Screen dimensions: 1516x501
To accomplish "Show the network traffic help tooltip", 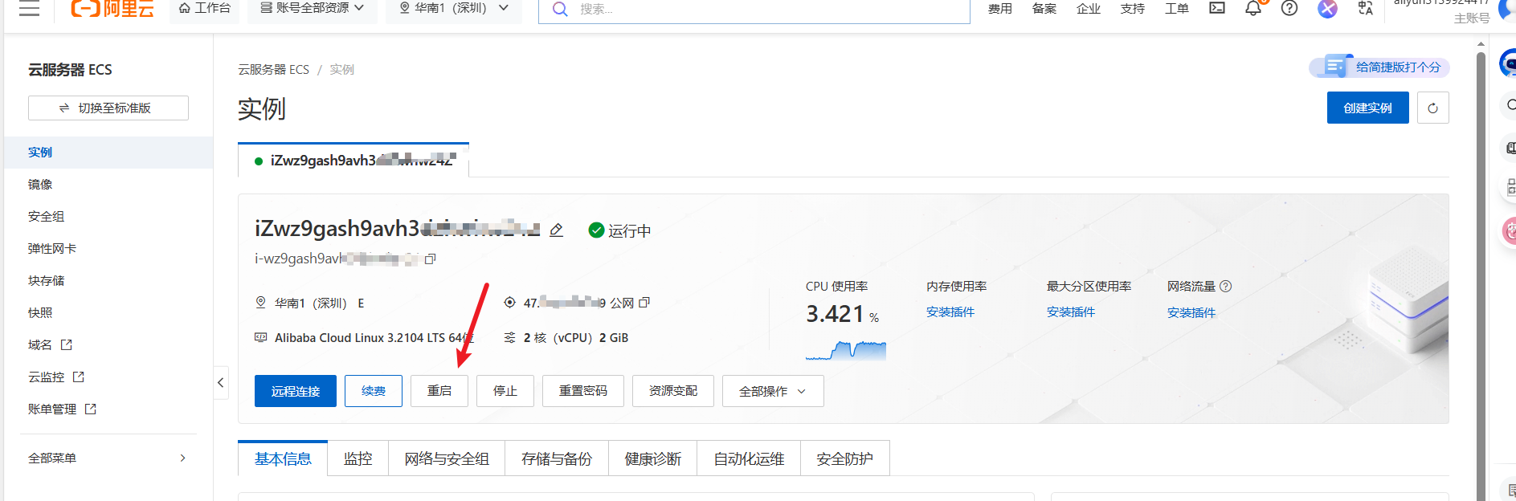I will (x=1225, y=286).
